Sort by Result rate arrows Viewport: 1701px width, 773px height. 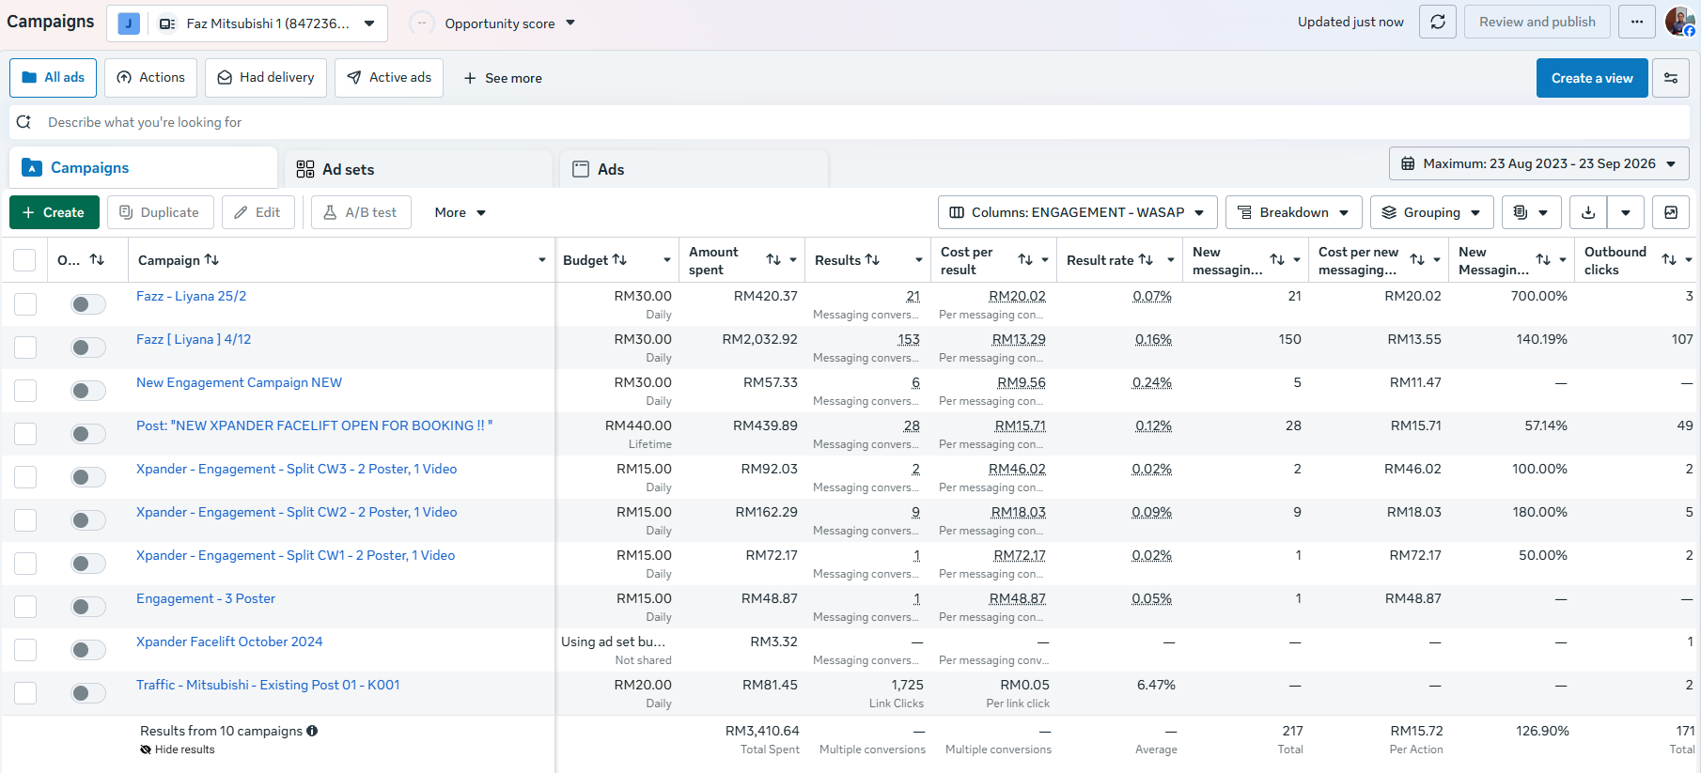pyautogui.click(x=1146, y=260)
